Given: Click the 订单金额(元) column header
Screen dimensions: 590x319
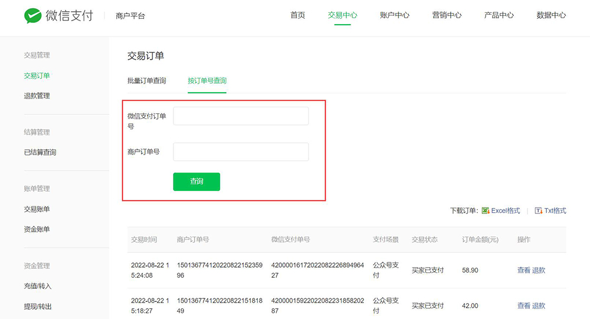Looking at the screenshot, I should click(x=480, y=239).
